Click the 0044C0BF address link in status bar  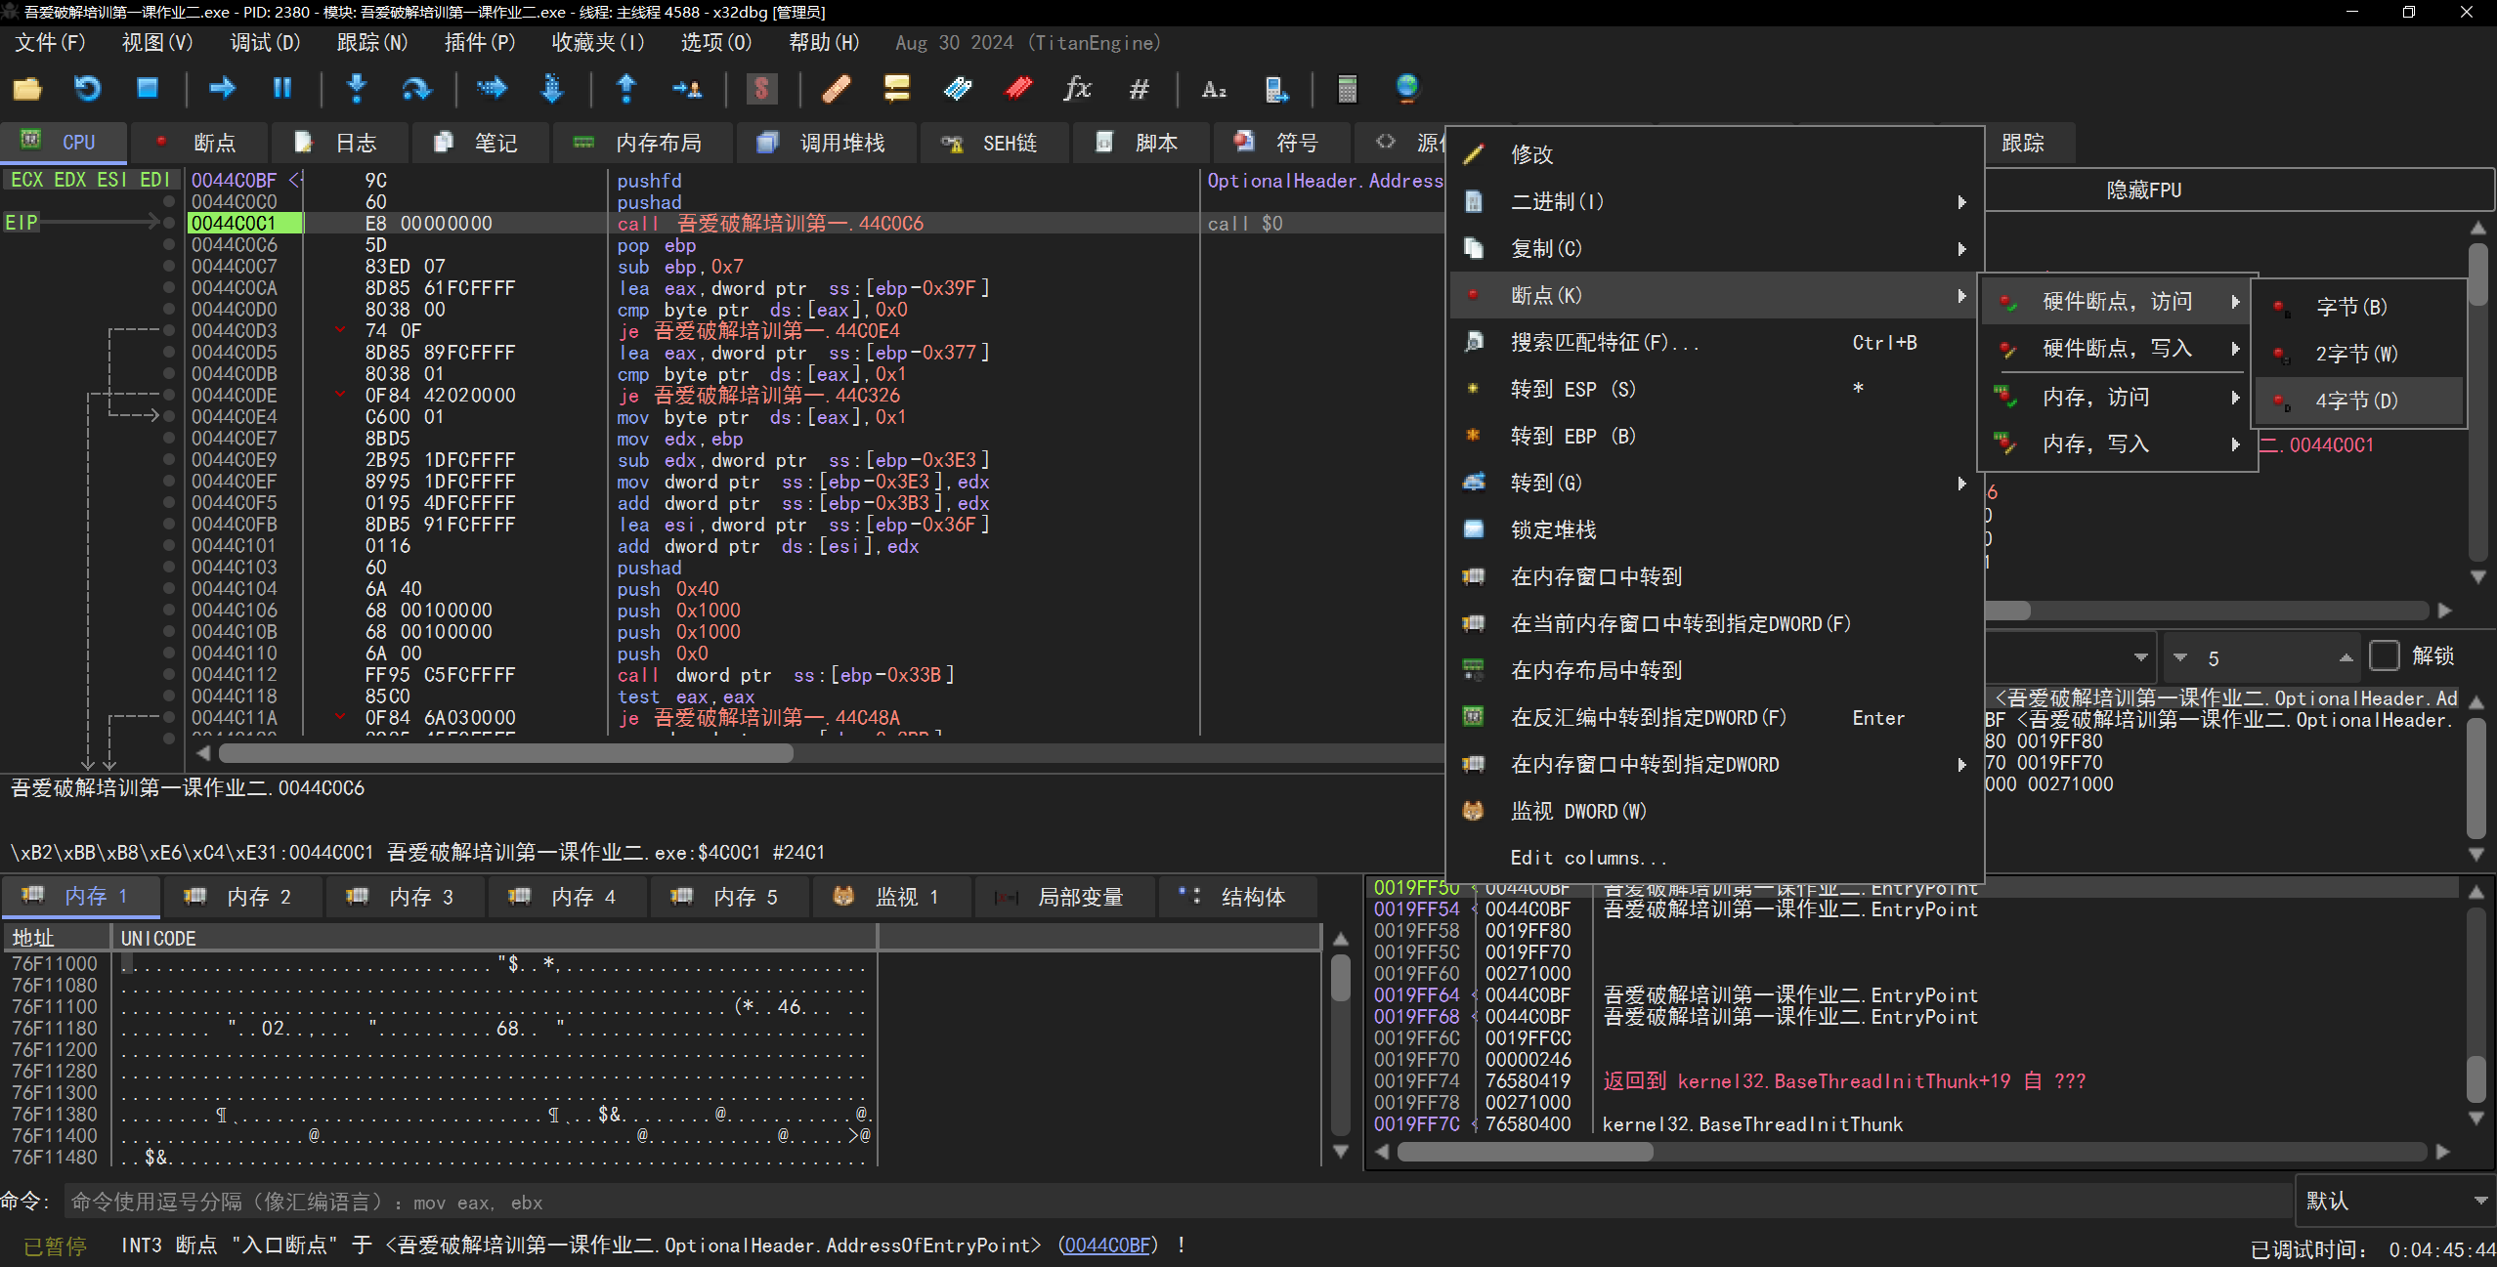[x=1106, y=1246]
